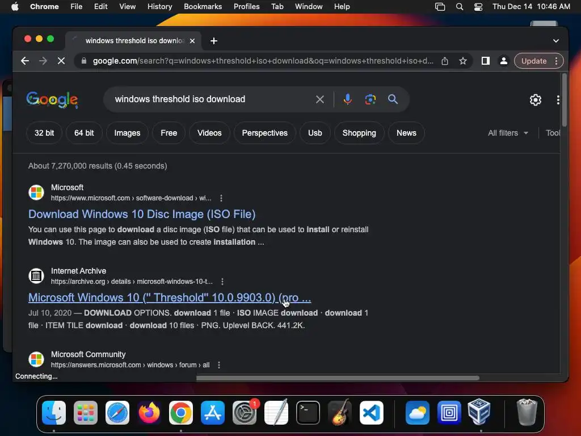Stop loading the page
The width and height of the screenshot is (581, 436).
pos(61,61)
